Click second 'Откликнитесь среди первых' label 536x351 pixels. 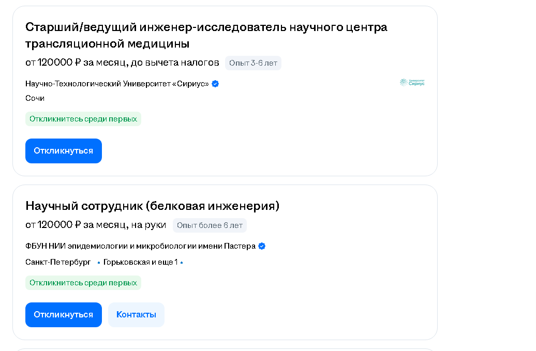[83, 283]
